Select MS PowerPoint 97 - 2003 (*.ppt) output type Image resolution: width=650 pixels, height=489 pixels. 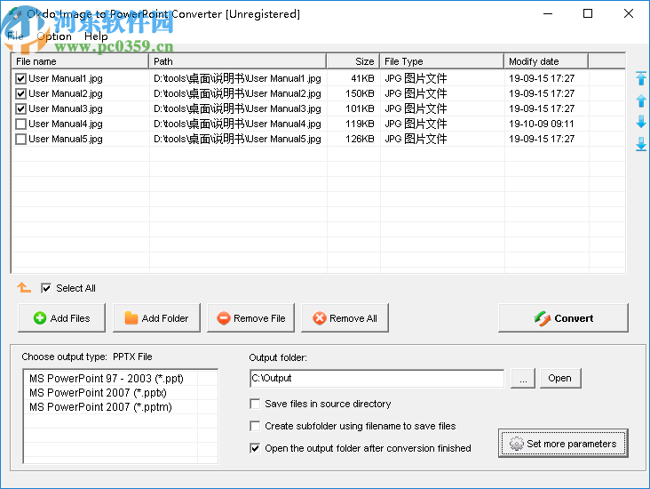coord(107,379)
